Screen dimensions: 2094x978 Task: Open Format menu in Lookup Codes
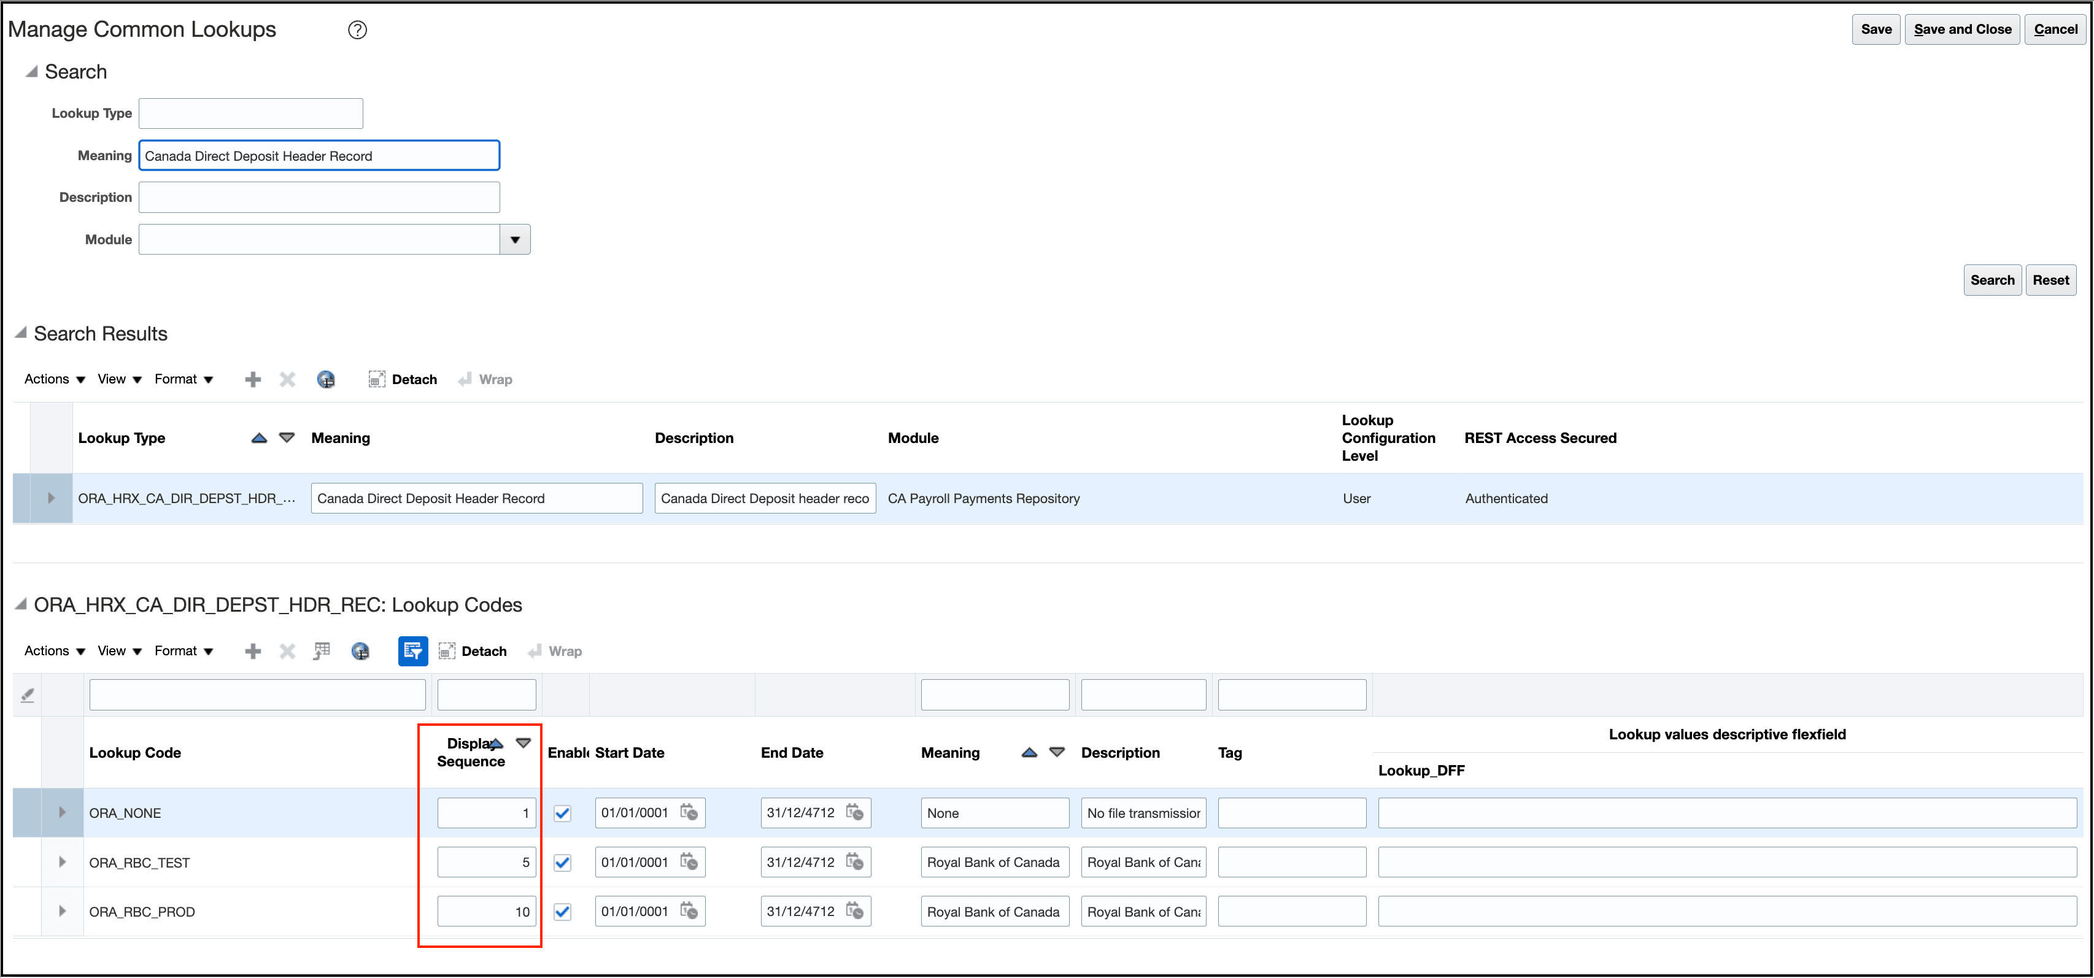(184, 651)
